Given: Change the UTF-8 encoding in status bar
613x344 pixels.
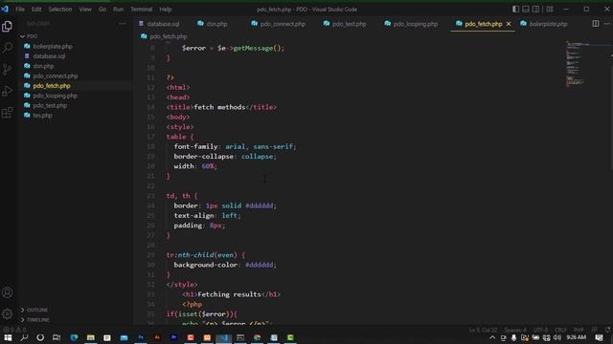Looking at the screenshot, I should (x=540, y=330).
